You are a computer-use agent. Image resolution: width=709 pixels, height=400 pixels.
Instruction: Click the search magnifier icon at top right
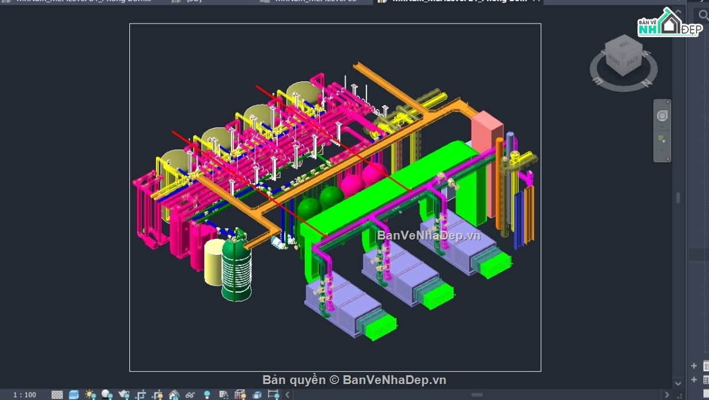(703, 15)
